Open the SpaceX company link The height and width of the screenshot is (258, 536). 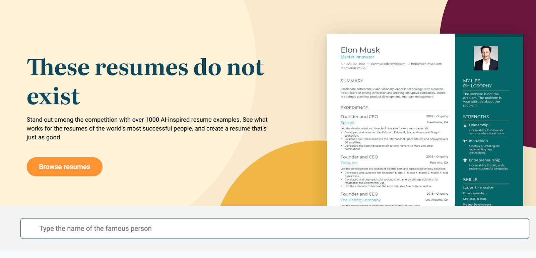347,123
